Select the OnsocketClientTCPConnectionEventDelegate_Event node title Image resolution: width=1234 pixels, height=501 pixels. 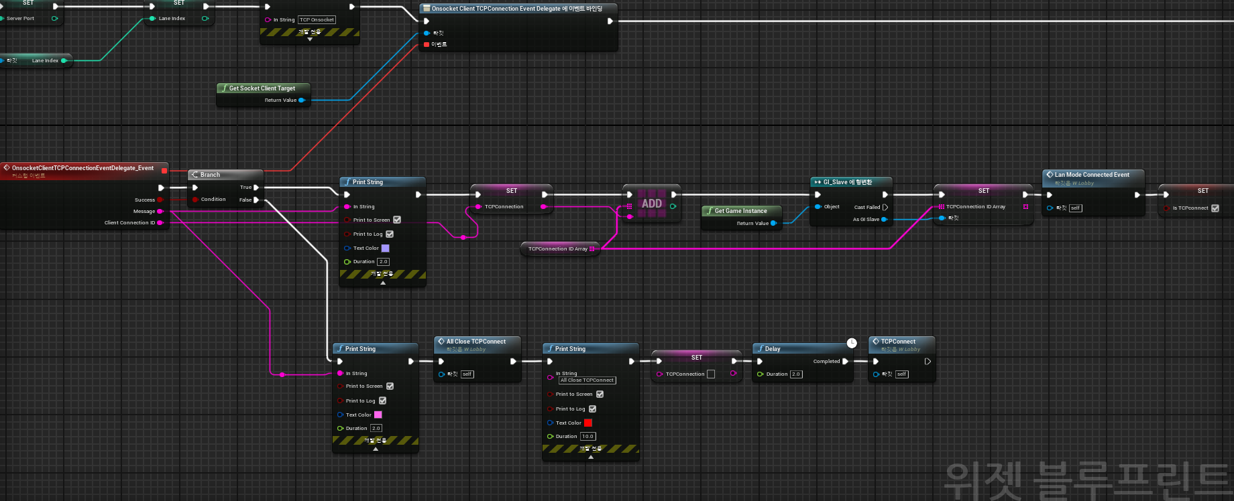[82, 168]
